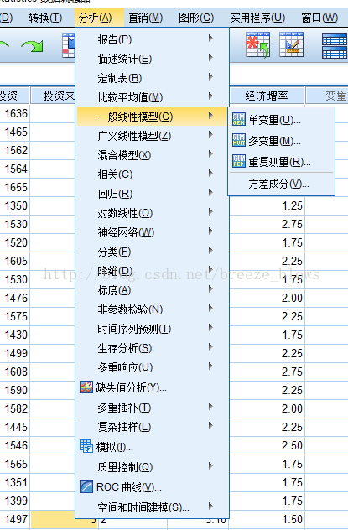The width and height of the screenshot is (348, 530).
Task: Click the growth rate cell 2.50
Action: pos(267,445)
